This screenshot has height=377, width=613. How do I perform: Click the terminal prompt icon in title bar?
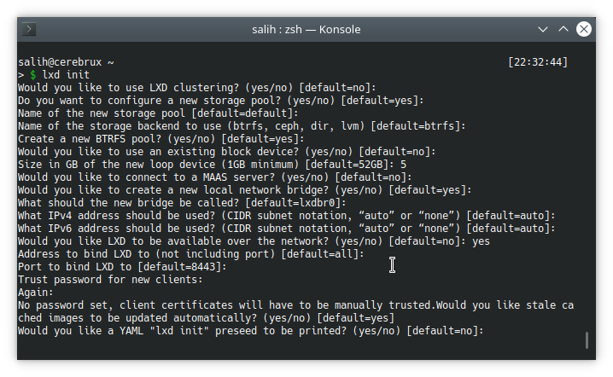point(29,29)
